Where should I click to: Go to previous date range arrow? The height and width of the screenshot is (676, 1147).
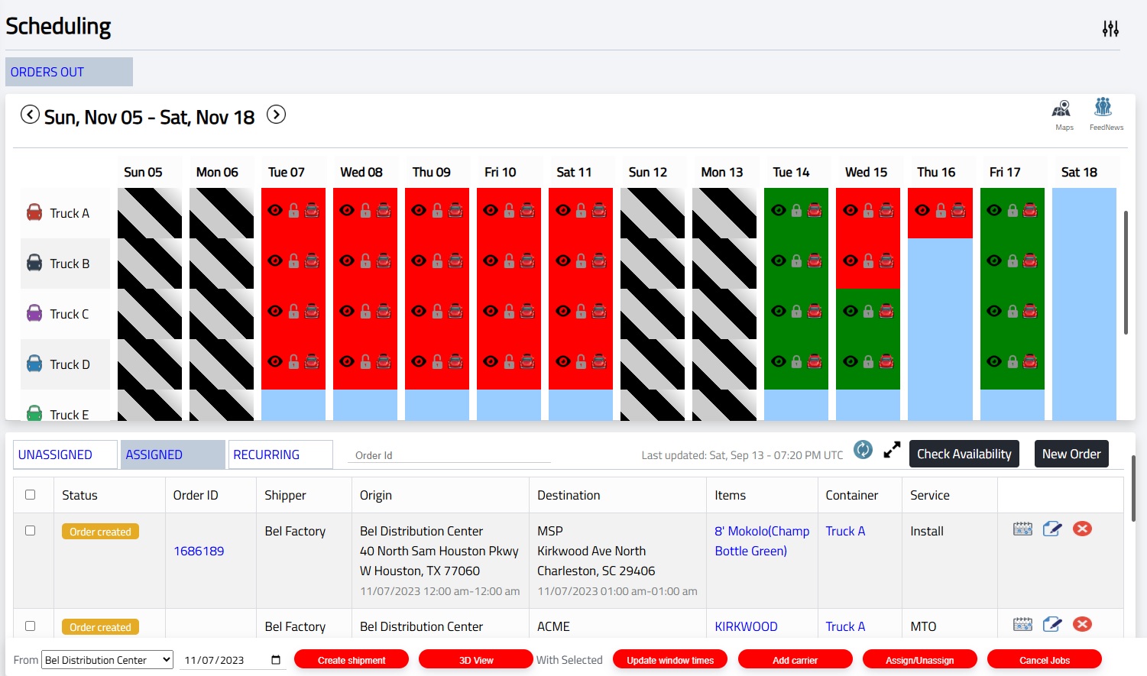30,115
